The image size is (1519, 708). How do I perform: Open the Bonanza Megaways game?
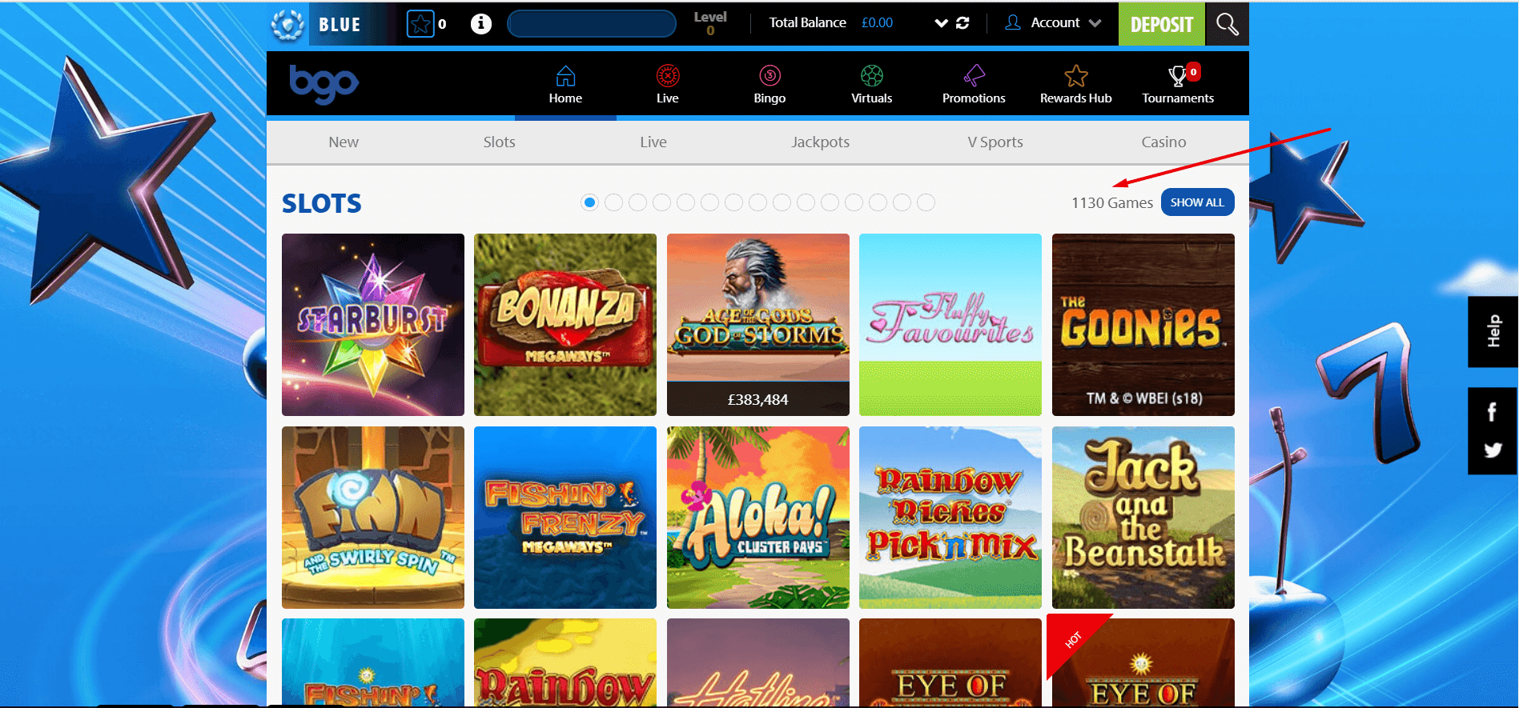pyautogui.click(x=565, y=325)
